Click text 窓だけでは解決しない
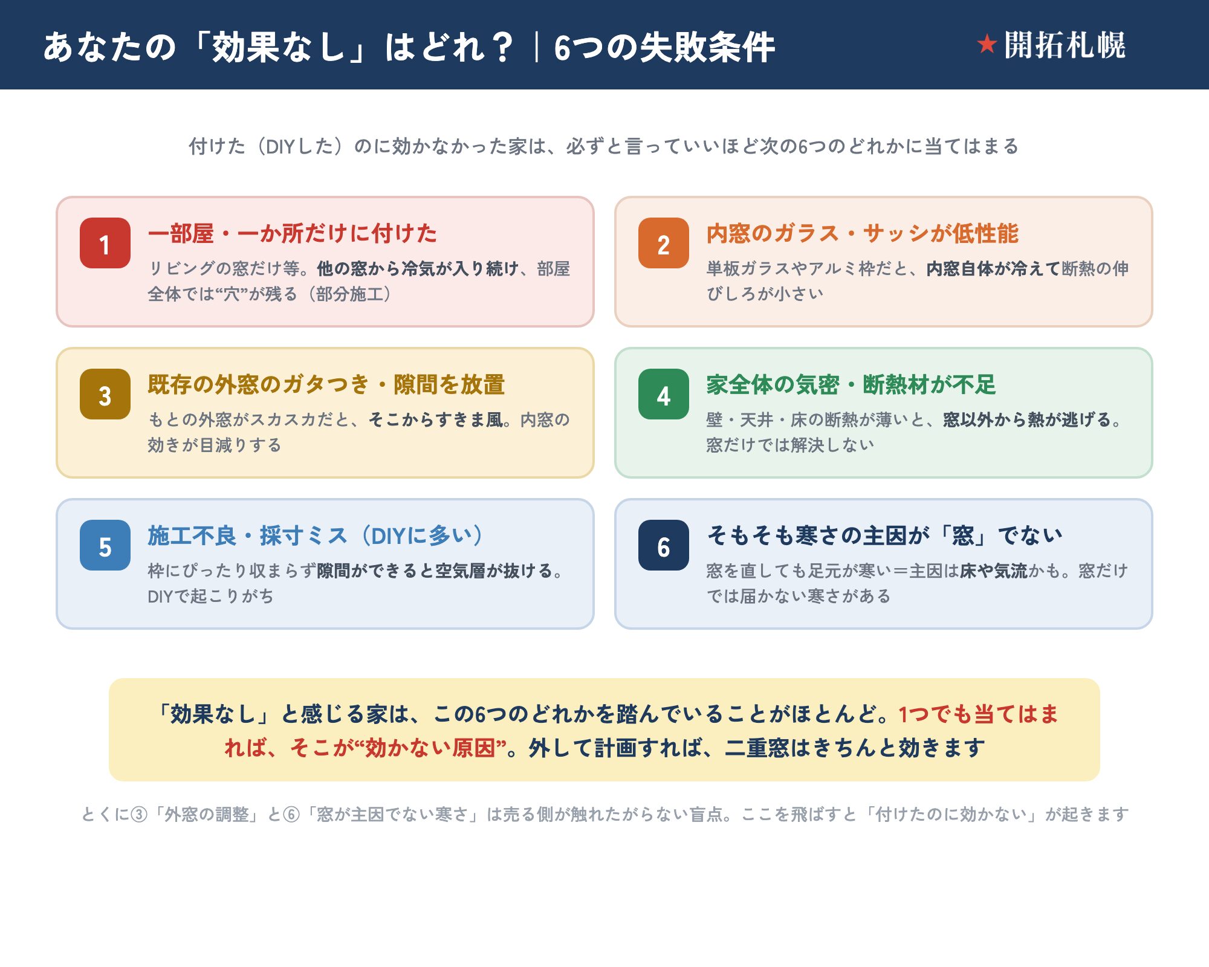This screenshot has width=1209, height=967. coord(791,445)
